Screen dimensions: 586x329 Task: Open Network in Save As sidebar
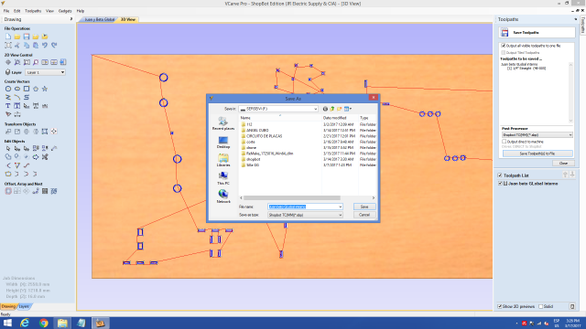(x=223, y=196)
